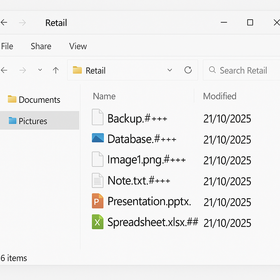Click the Excel icon beside Spreadsheet.xlsx
This screenshot has height=280, width=280.
pyautogui.click(x=98, y=222)
